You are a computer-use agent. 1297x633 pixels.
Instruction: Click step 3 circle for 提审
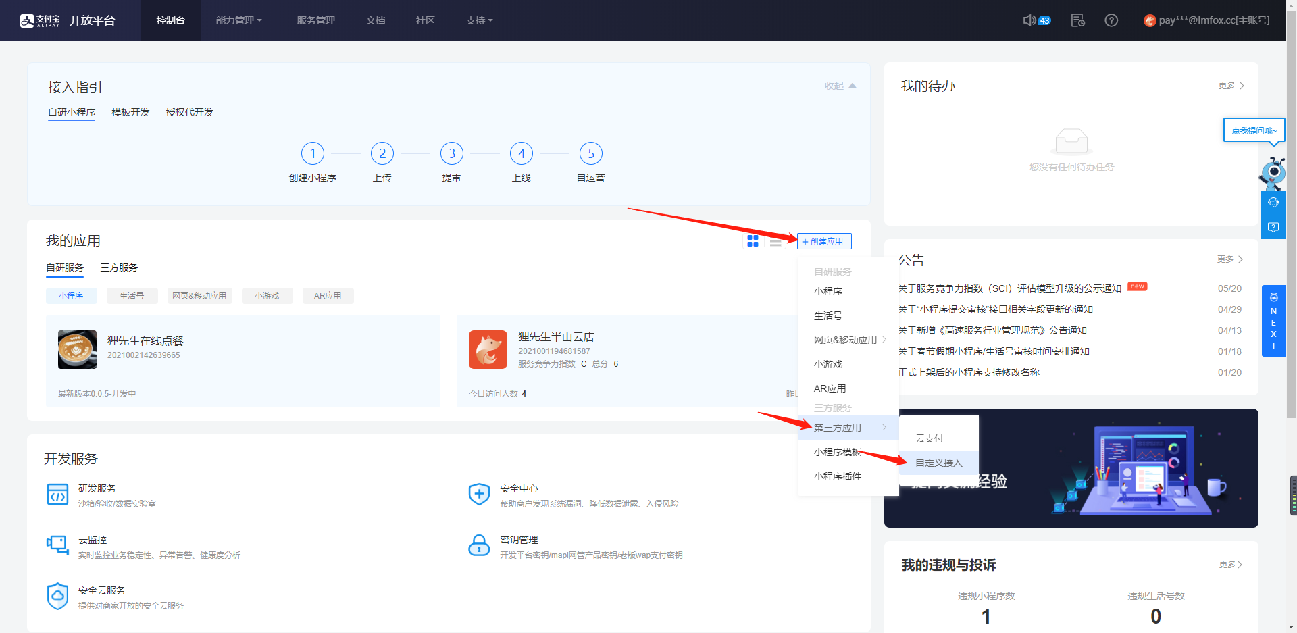click(x=452, y=153)
